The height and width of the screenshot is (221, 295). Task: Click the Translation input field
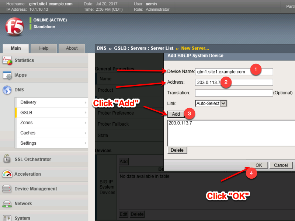234,93
